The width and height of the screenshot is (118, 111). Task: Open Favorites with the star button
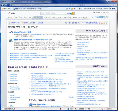[x=6, y=9]
